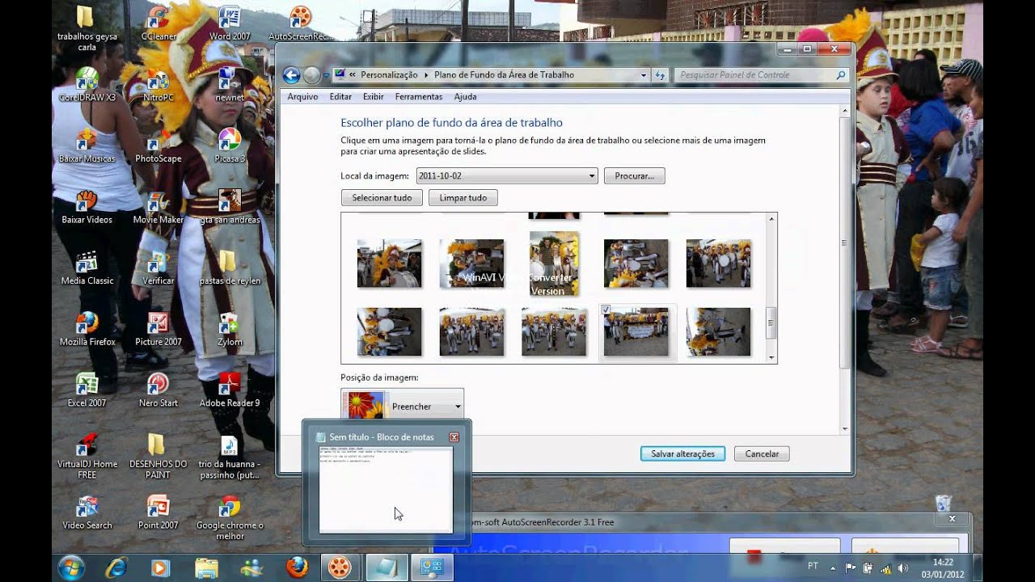Click the Sem título Bloco de notas preview thumbnail
1035x582 pixels.
point(386,489)
